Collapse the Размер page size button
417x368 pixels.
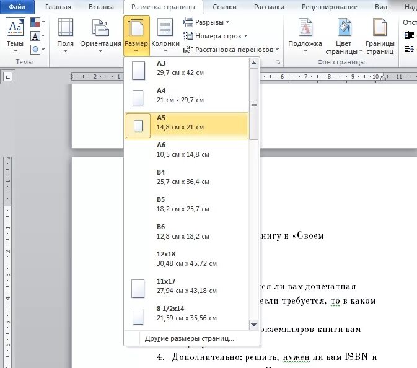(x=136, y=35)
